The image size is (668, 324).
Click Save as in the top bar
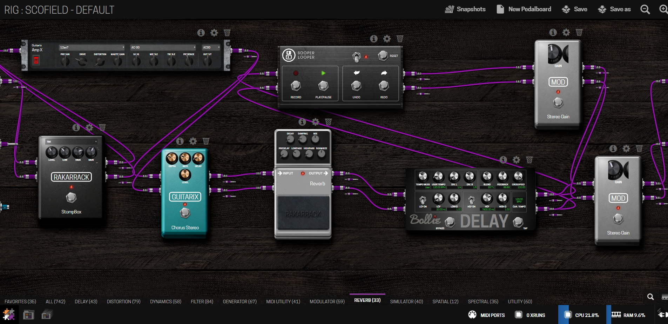point(614,9)
